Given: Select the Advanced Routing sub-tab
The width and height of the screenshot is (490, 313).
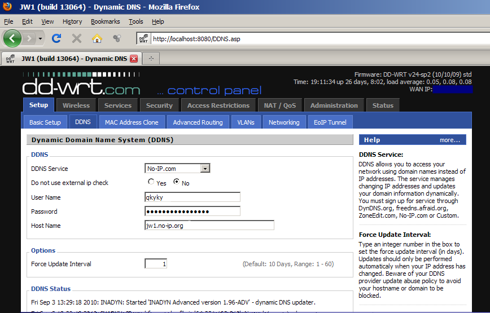Looking at the screenshot, I should click(x=198, y=122).
